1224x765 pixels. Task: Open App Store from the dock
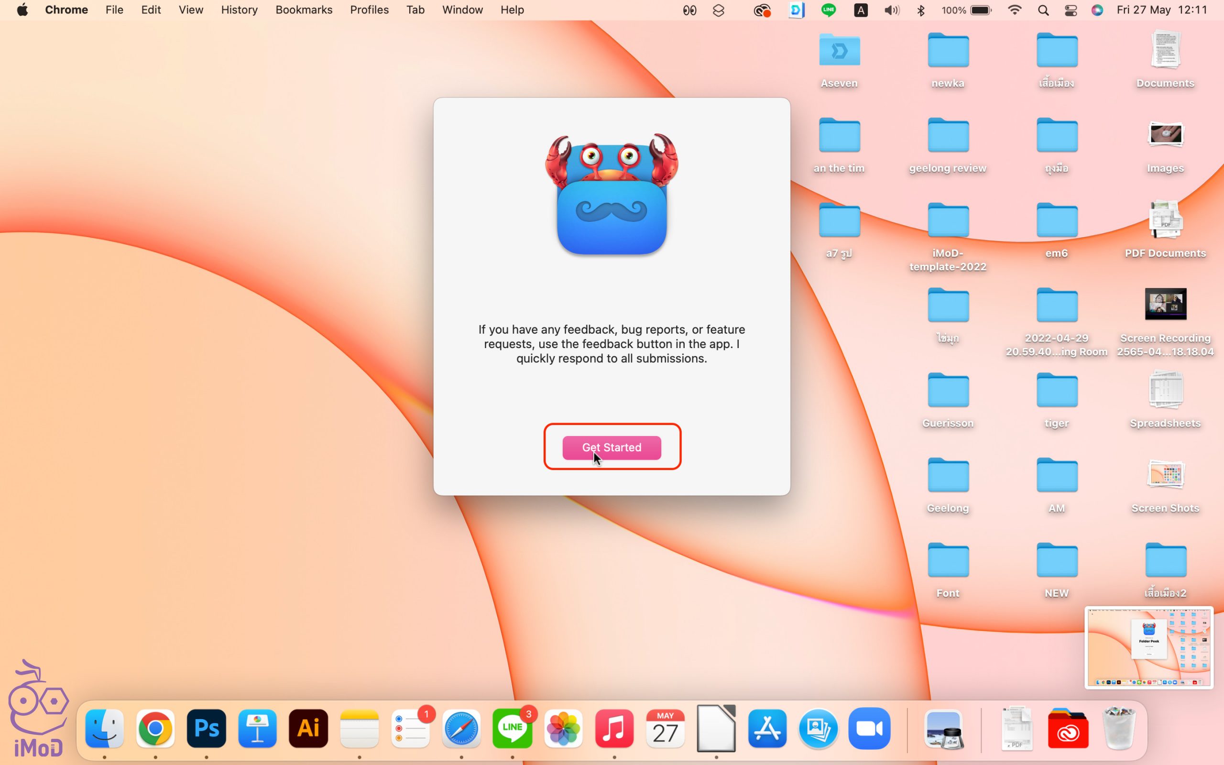(x=767, y=729)
